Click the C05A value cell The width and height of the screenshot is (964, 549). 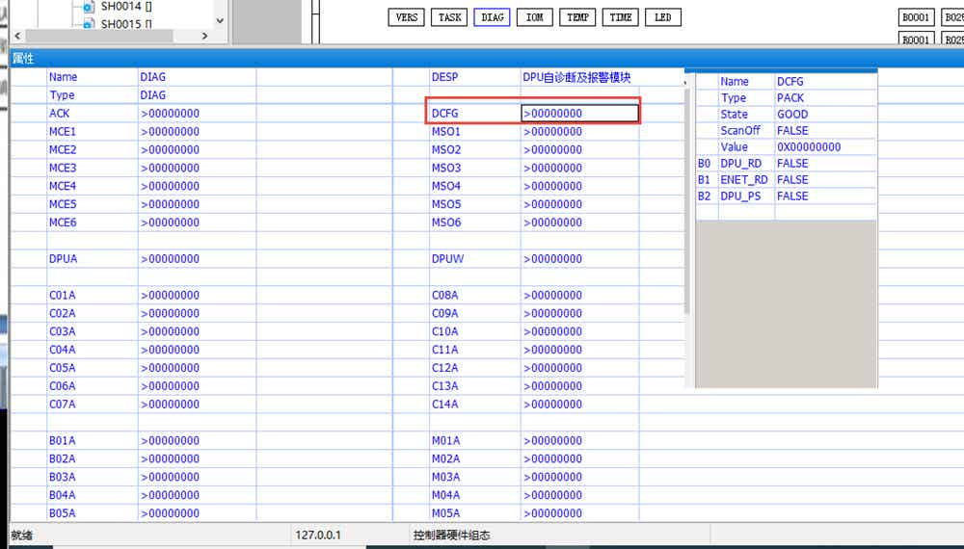tap(197, 367)
